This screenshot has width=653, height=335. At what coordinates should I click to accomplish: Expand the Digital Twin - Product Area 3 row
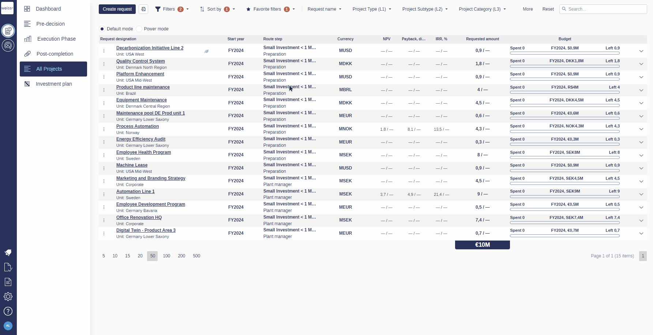tap(641, 233)
